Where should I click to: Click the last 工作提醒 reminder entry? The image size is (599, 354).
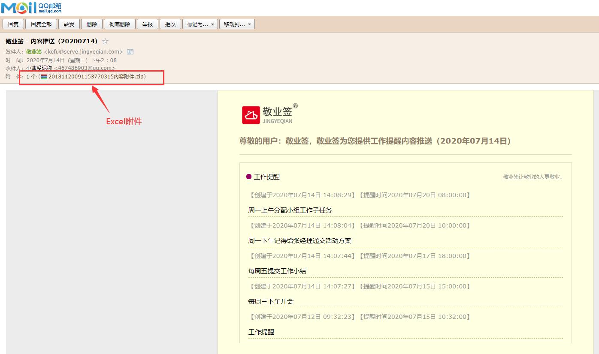click(261, 332)
